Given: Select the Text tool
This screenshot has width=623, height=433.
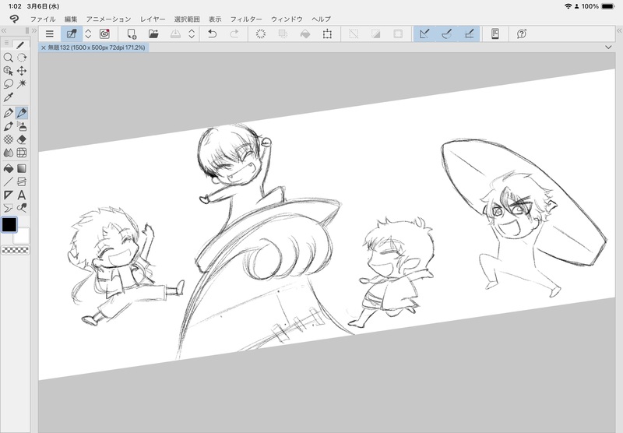Looking at the screenshot, I should [22, 195].
